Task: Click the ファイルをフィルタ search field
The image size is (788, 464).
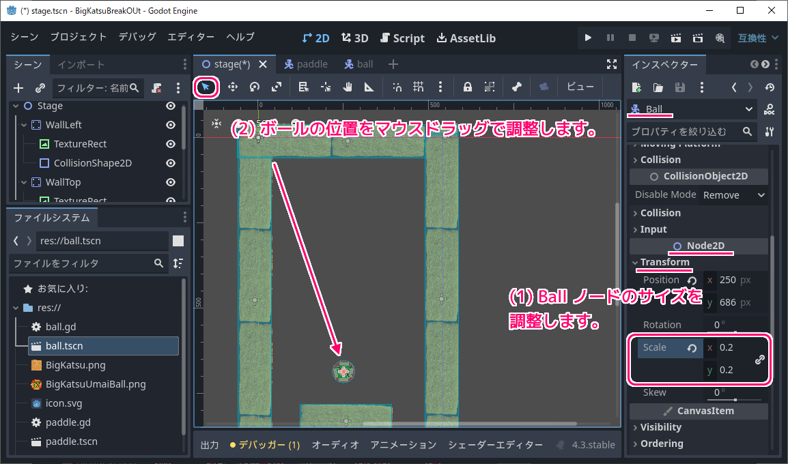Action: 89,263
